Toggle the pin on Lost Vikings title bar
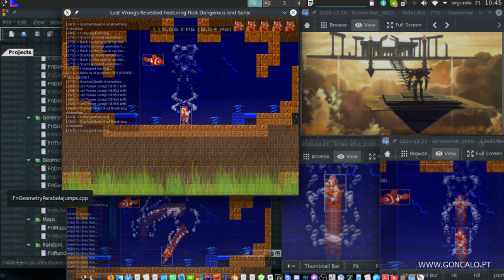Viewport: 504px width, 280px height. click(76, 13)
